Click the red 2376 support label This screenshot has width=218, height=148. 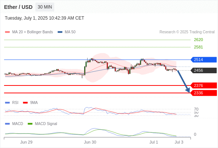pyautogui.click(x=204, y=85)
